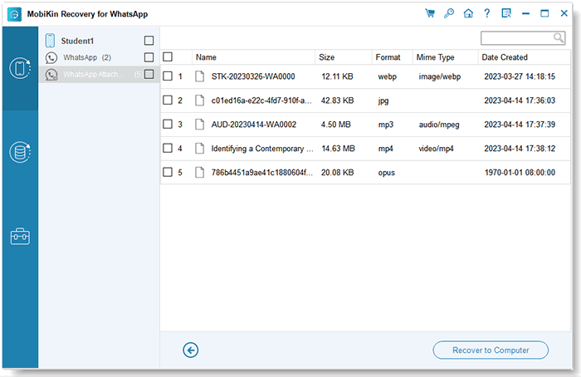Image resolution: width=581 pixels, height=377 pixels.
Task: Click the mp3 format cell
Action: tap(386, 125)
